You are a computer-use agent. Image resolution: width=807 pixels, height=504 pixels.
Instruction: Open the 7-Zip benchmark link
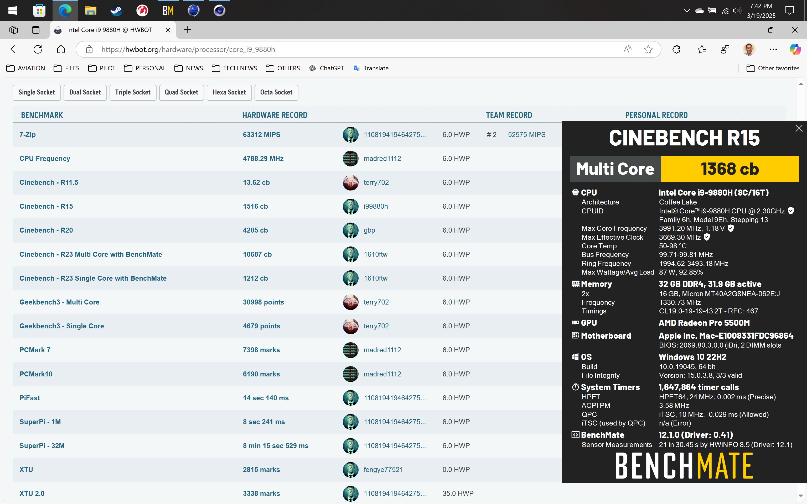coord(27,135)
